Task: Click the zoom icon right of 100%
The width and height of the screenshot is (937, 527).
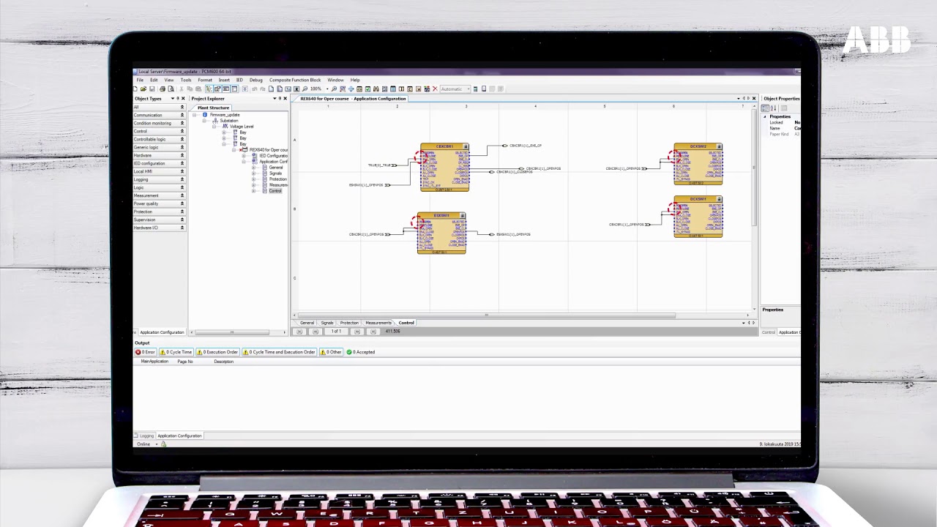Action: click(x=334, y=89)
